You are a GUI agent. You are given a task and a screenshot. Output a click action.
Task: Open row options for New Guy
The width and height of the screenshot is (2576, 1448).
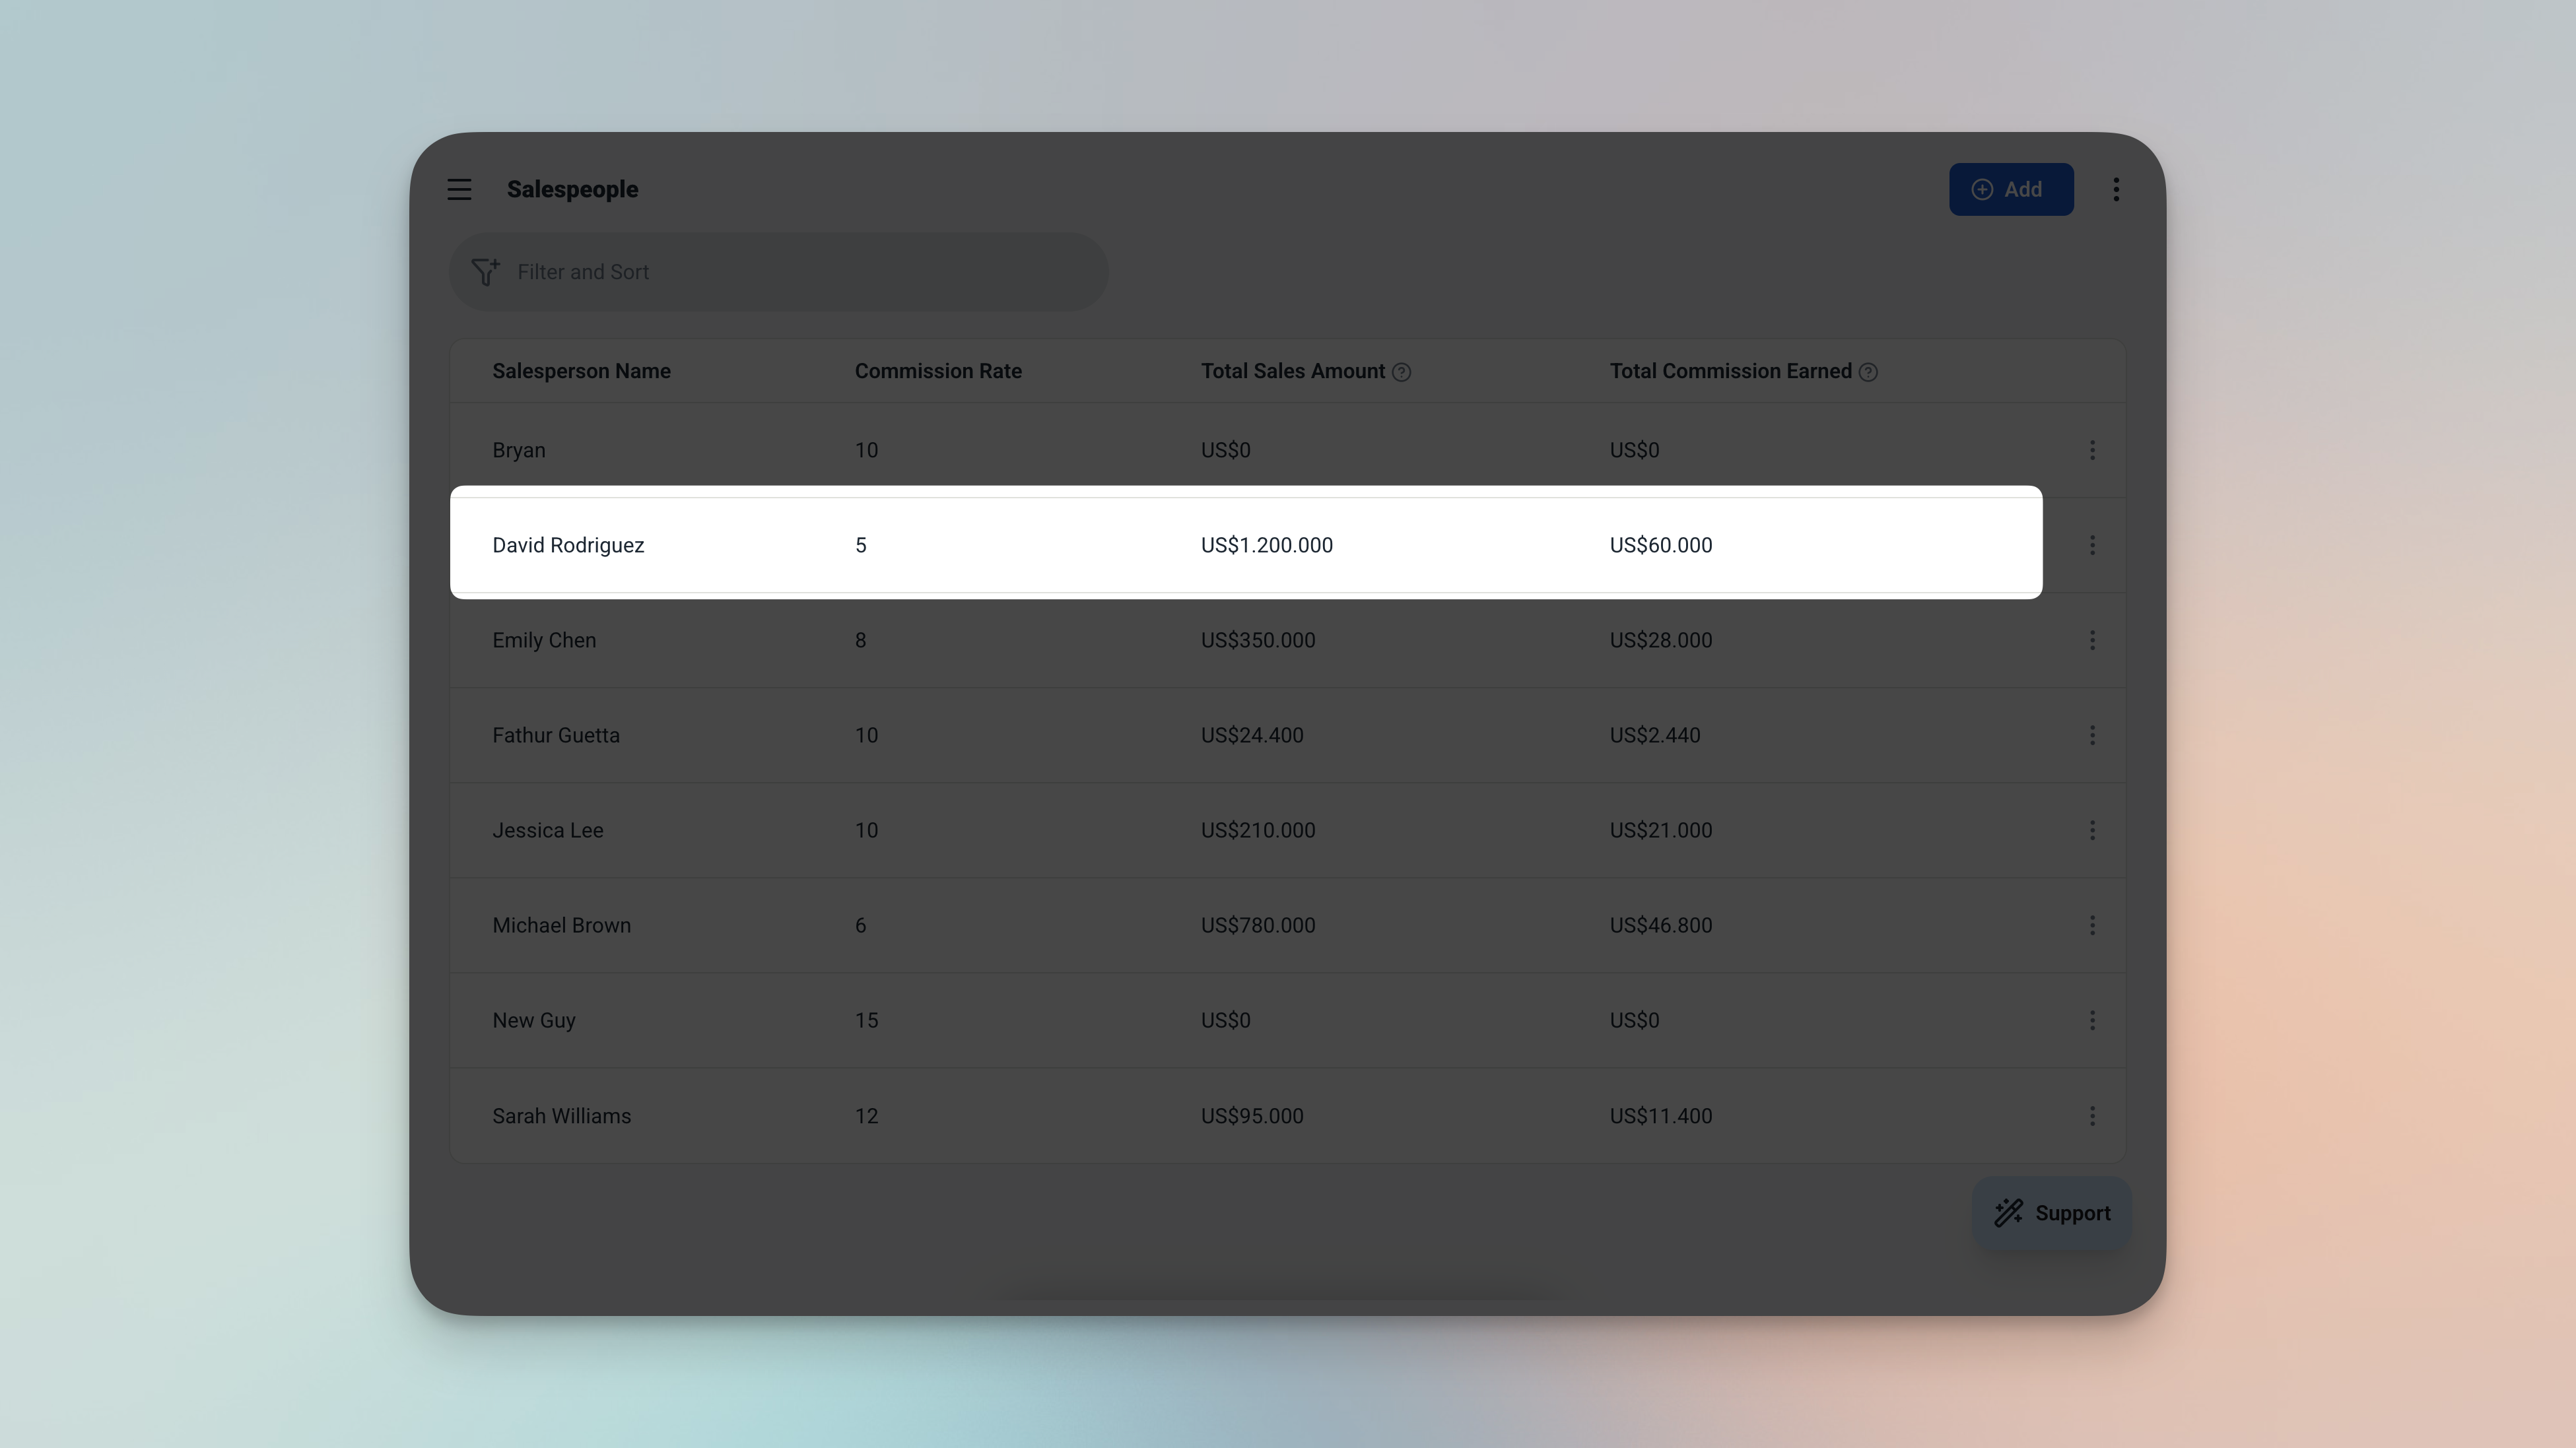pyautogui.click(x=2093, y=1020)
